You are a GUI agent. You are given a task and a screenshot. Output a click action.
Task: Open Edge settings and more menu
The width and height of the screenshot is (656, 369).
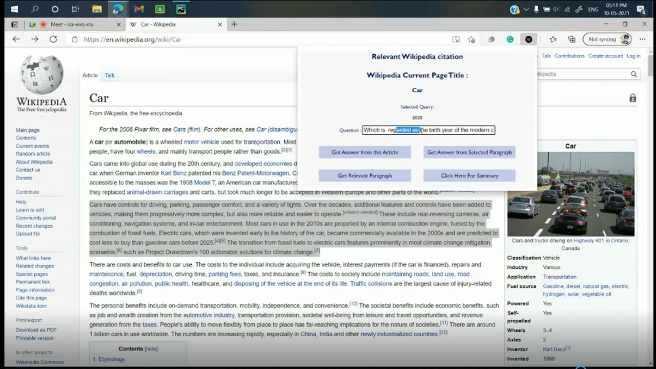pyautogui.click(x=643, y=39)
